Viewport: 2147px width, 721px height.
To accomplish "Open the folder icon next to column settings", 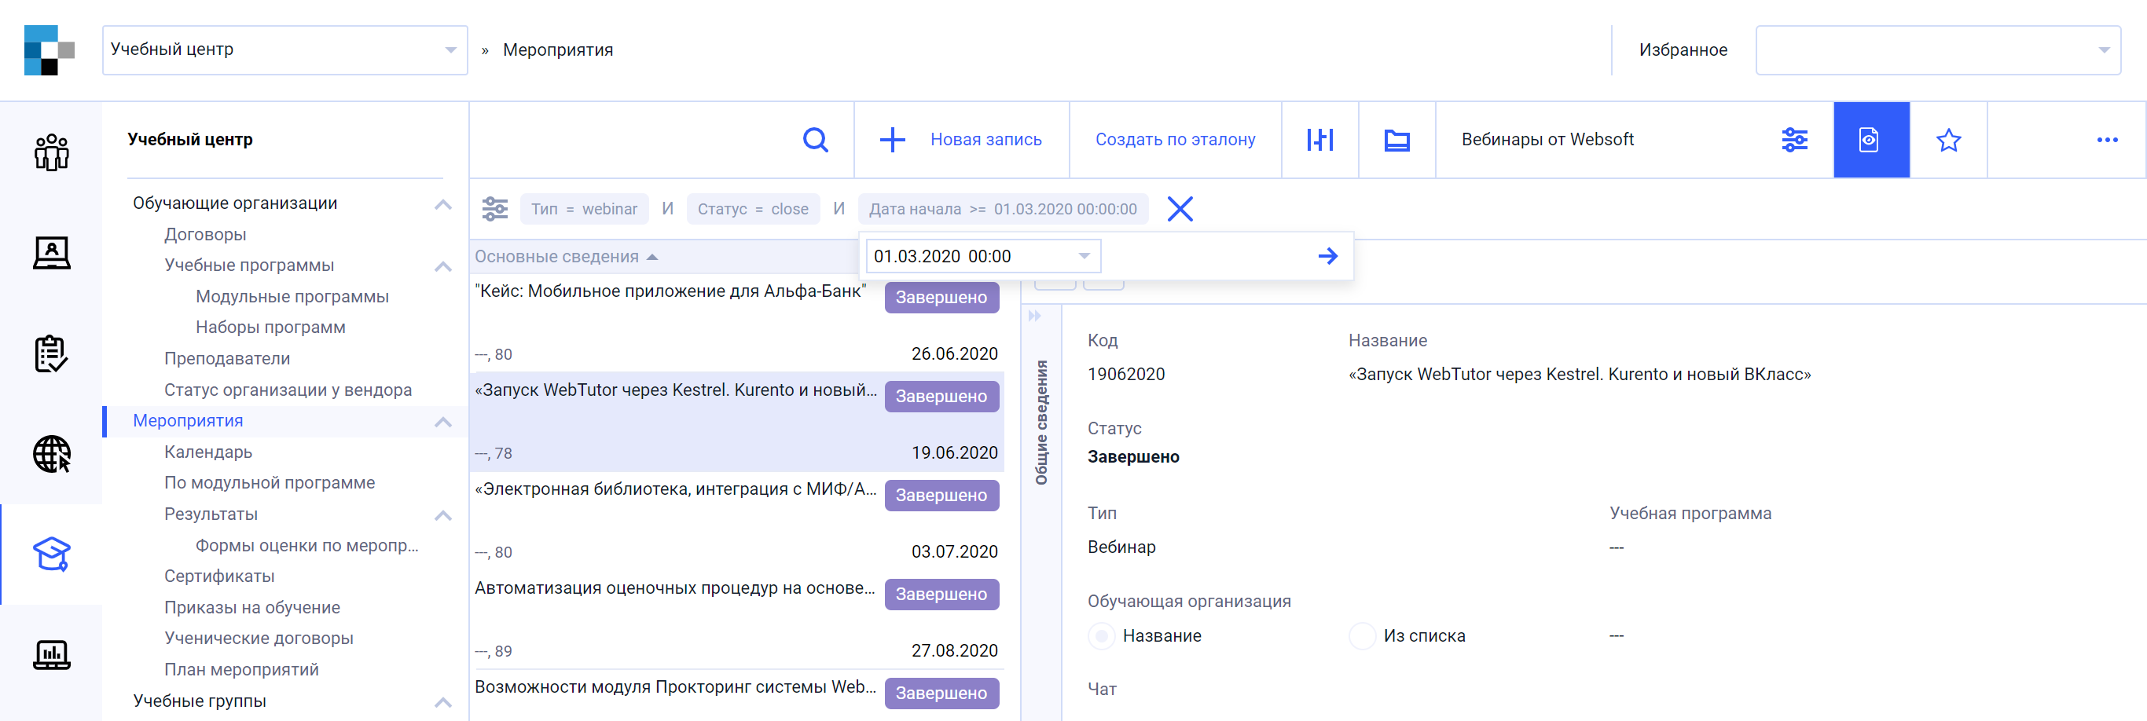I will (x=1396, y=139).
